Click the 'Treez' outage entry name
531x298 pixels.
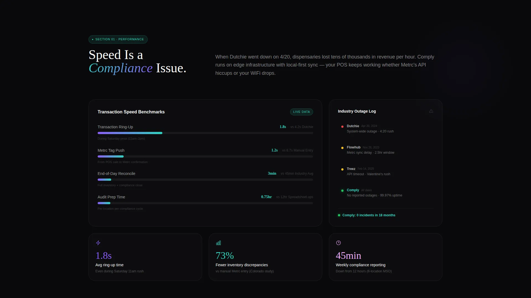click(x=351, y=169)
